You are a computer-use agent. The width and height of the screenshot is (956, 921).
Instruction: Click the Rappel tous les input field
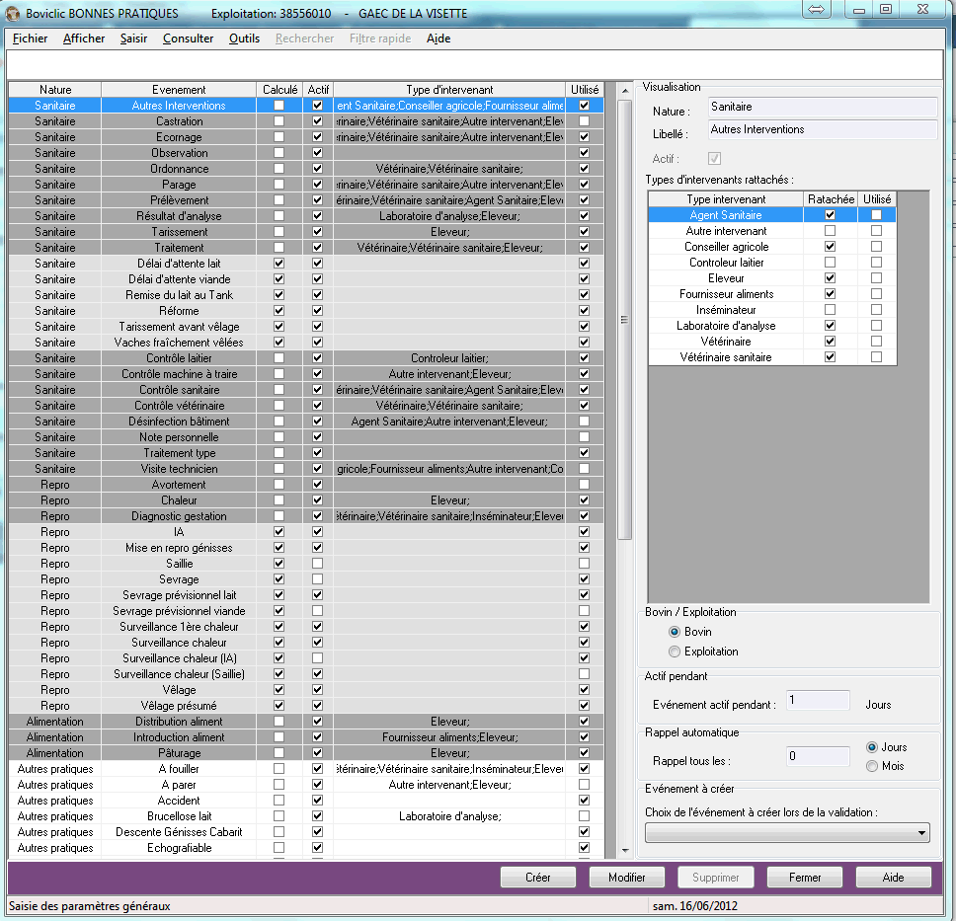(x=817, y=756)
